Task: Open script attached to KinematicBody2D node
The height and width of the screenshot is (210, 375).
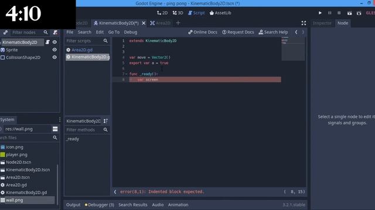Action: coord(47,42)
